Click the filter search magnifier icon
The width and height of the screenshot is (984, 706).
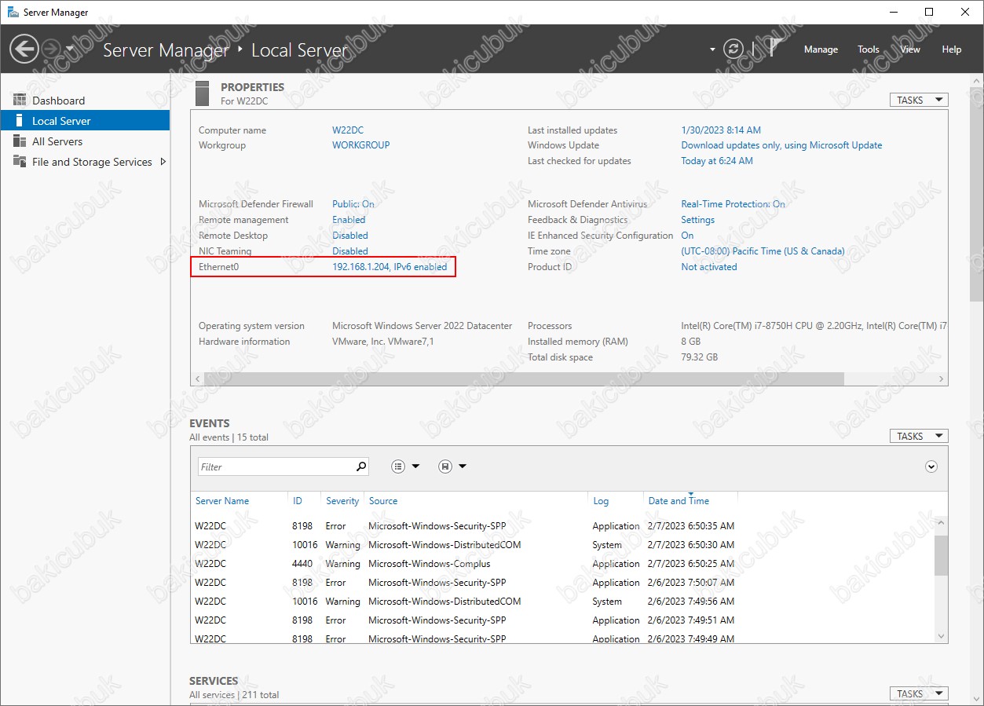[361, 466]
